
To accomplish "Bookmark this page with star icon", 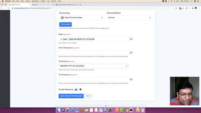I will pos(176,8).
